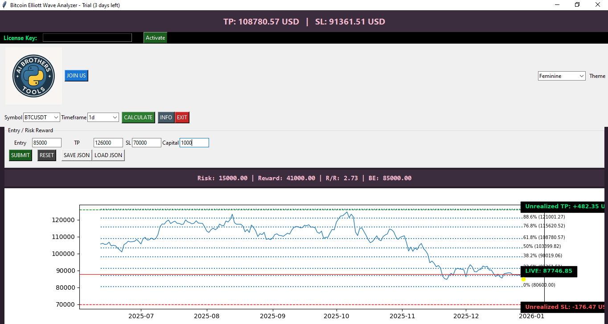
Task: Click the Entry price field containing 85000
Action: [47, 143]
